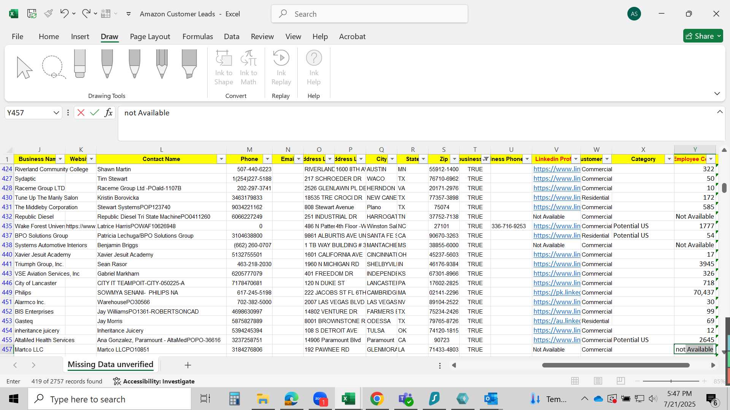Open the LinkedIn link for Sydaptic row
The height and width of the screenshot is (410, 730).
pos(557,178)
